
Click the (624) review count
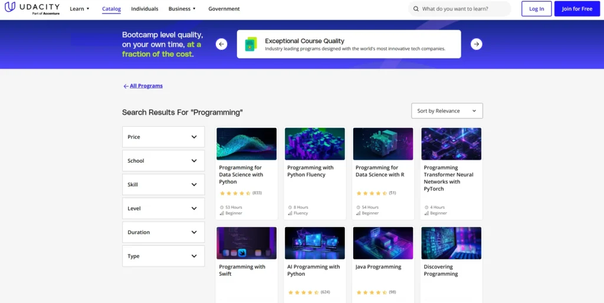click(326, 292)
